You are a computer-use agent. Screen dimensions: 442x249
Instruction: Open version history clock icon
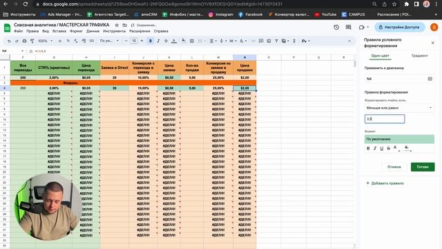336,27
